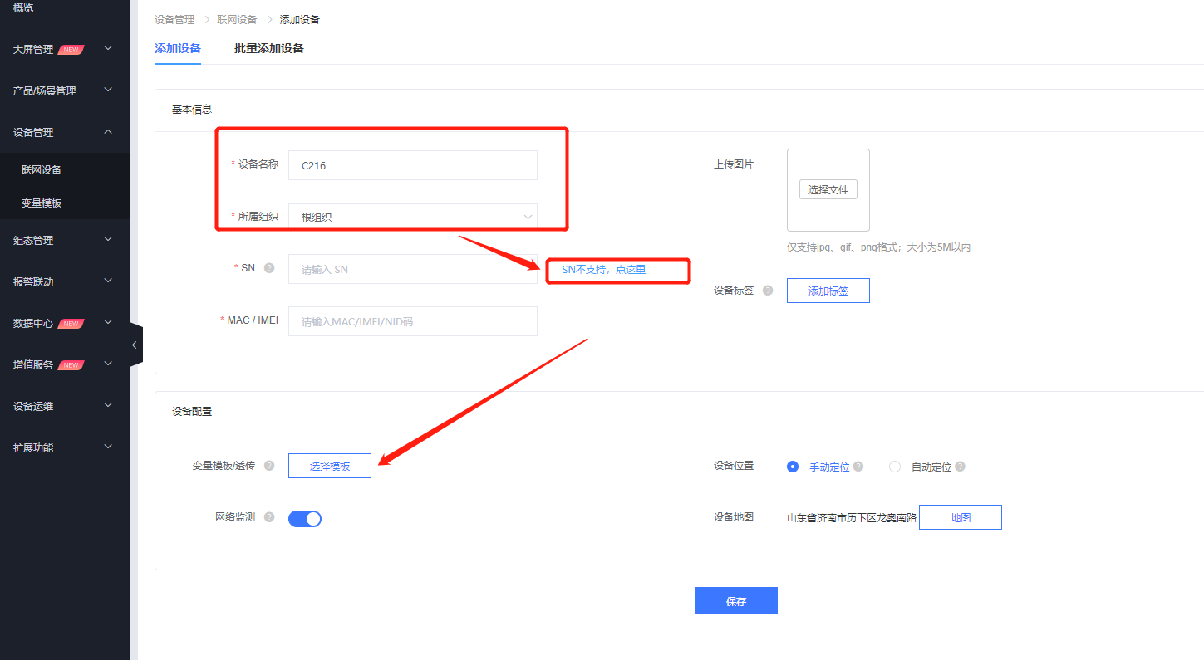Viewport: 1204px width, 660px height.
Task: Click help icon beside 网络监测 label
Action: [x=269, y=517]
